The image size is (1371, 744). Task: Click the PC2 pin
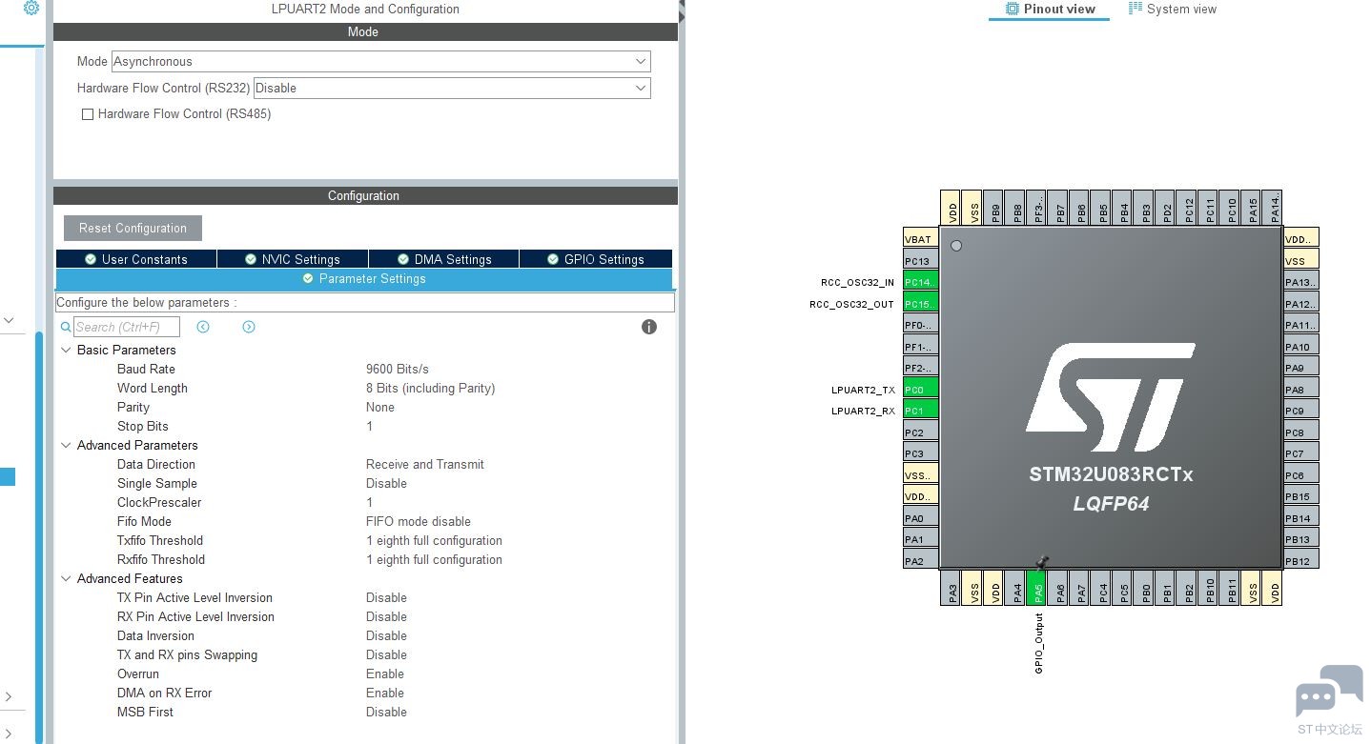pos(920,432)
